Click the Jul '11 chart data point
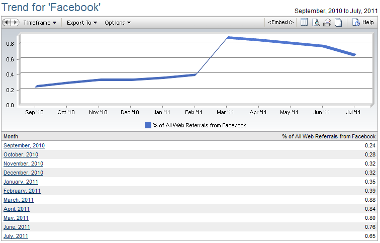The width and height of the screenshot is (380, 243). point(355,55)
